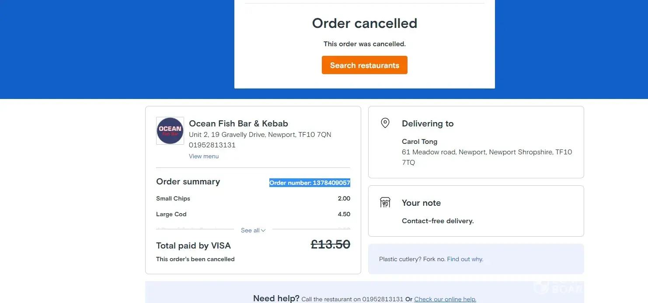Click the Ocean Fish Bar & Kebab name
The image size is (648, 303).
pyautogui.click(x=238, y=123)
